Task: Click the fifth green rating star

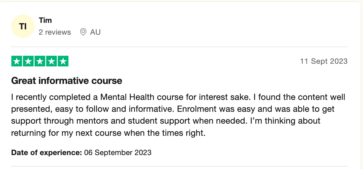Action: [63, 61]
